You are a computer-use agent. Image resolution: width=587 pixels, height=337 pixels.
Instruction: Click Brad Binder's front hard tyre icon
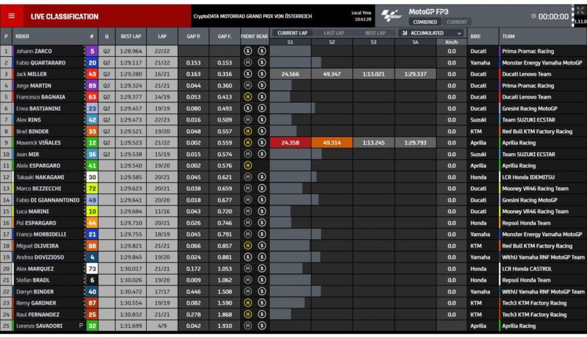pyautogui.click(x=248, y=131)
